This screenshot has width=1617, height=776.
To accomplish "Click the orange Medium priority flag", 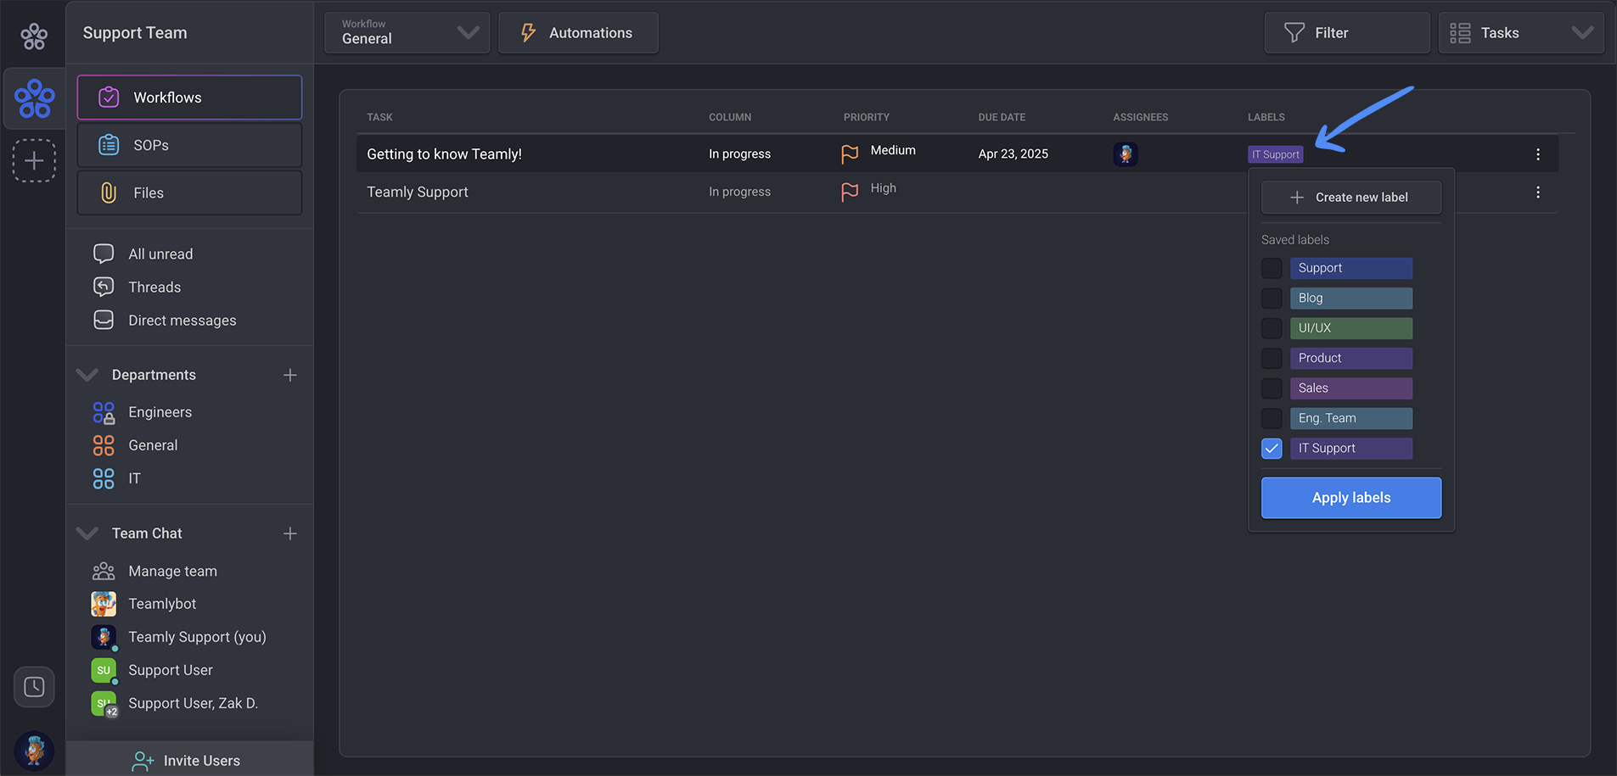I will [850, 154].
